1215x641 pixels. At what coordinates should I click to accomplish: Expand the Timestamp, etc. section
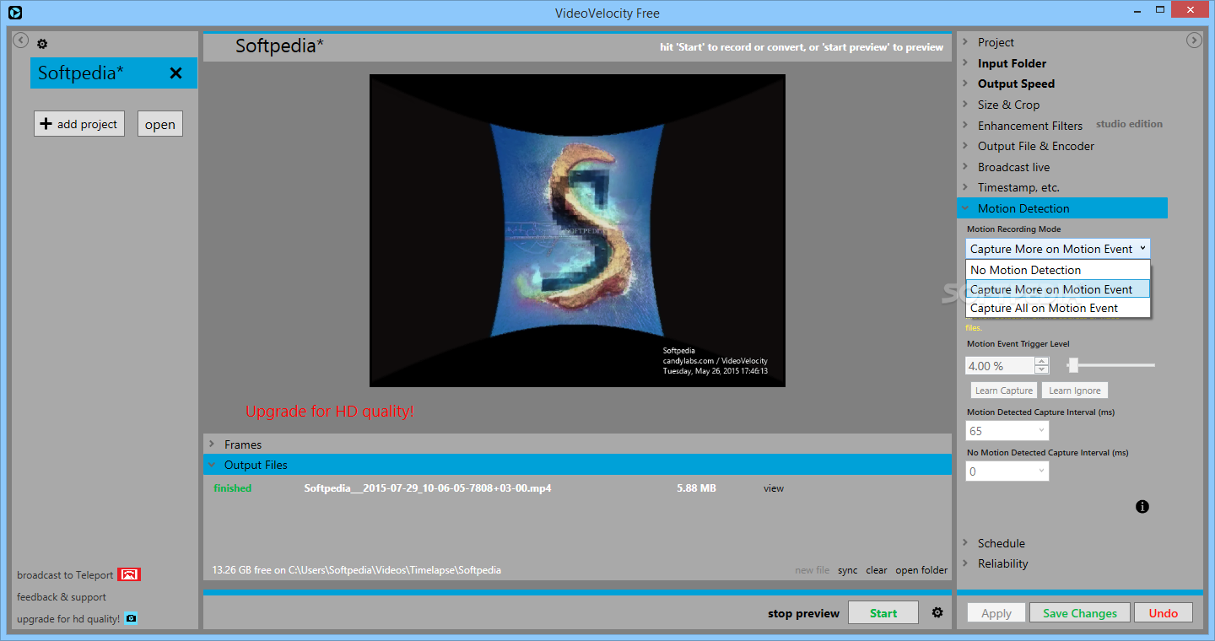(x=1018, y=187)
